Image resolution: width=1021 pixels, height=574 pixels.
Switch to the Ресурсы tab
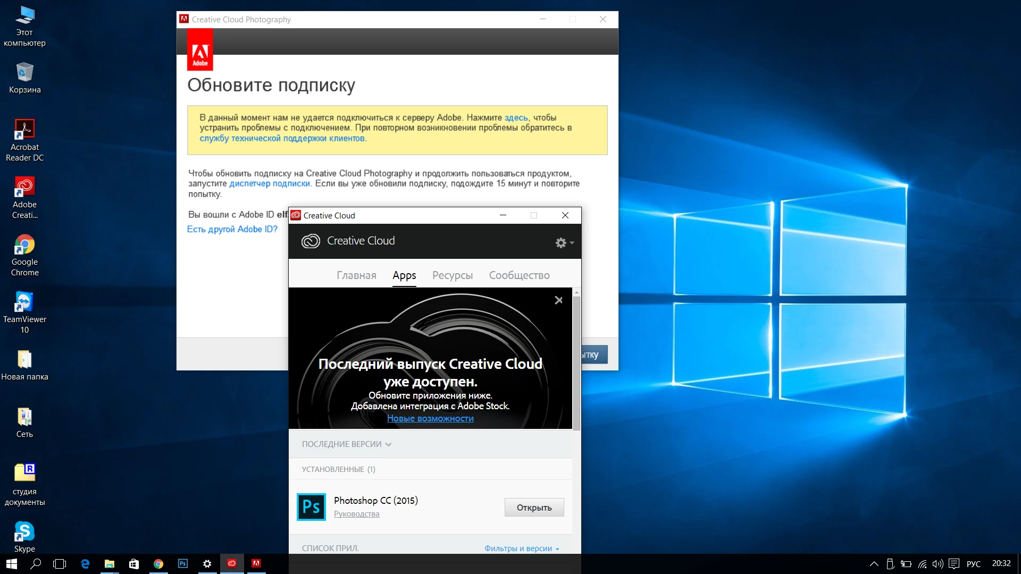(452, 275)
